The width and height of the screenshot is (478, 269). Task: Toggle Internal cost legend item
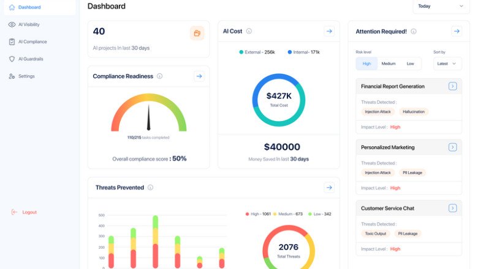coord(303,53)
